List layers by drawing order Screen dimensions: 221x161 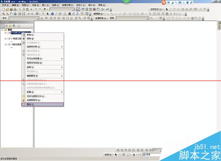[x=3, y=26]
